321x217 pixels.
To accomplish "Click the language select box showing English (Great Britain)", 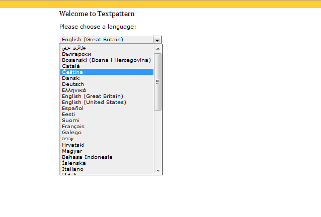I will click(x=111, y=40).
